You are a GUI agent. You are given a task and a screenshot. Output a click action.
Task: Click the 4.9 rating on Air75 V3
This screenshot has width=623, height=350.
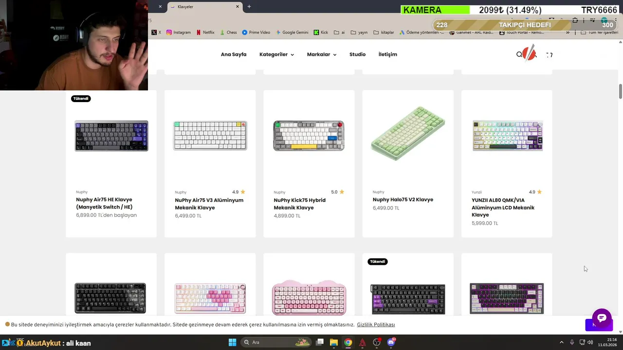pos(238,192)
